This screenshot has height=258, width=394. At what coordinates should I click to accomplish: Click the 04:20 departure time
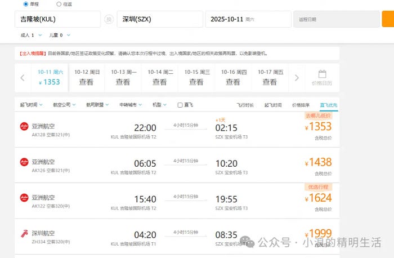[145, 235]
